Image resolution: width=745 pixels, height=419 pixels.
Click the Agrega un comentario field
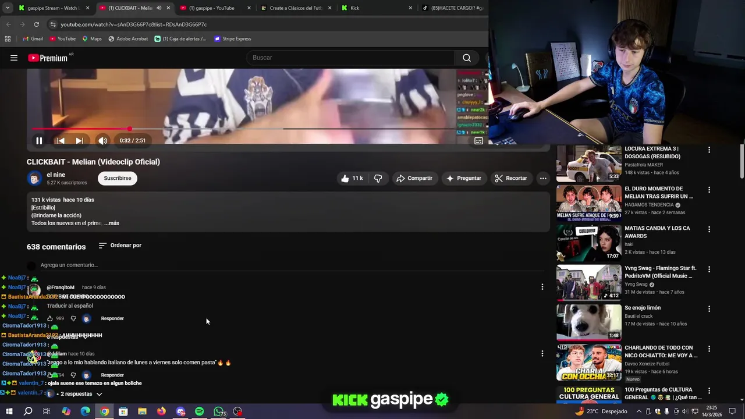pos(291,265)
